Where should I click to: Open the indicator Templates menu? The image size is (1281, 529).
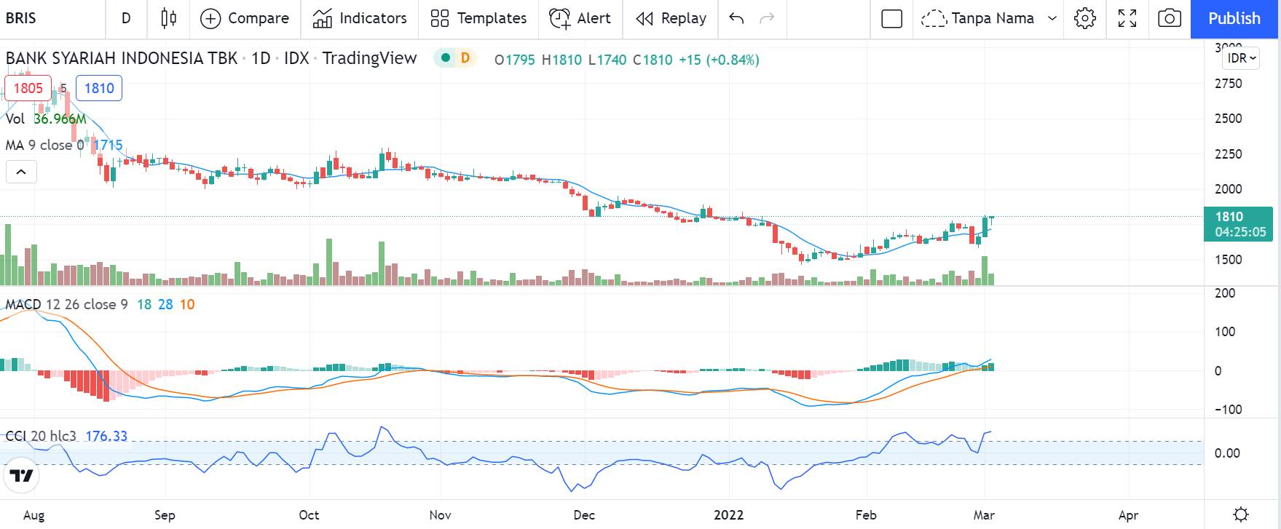pyautogui.click(x=478, y=18)
